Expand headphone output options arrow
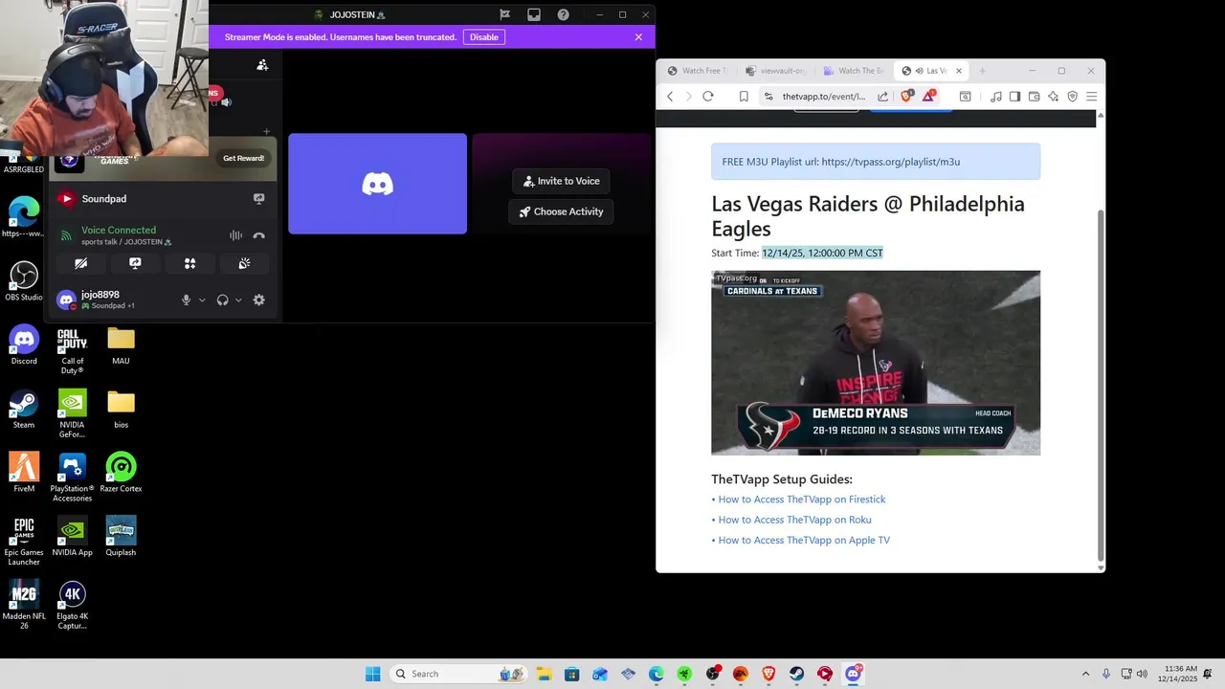Screen dimensions: 1225x689 coord(238,300)
